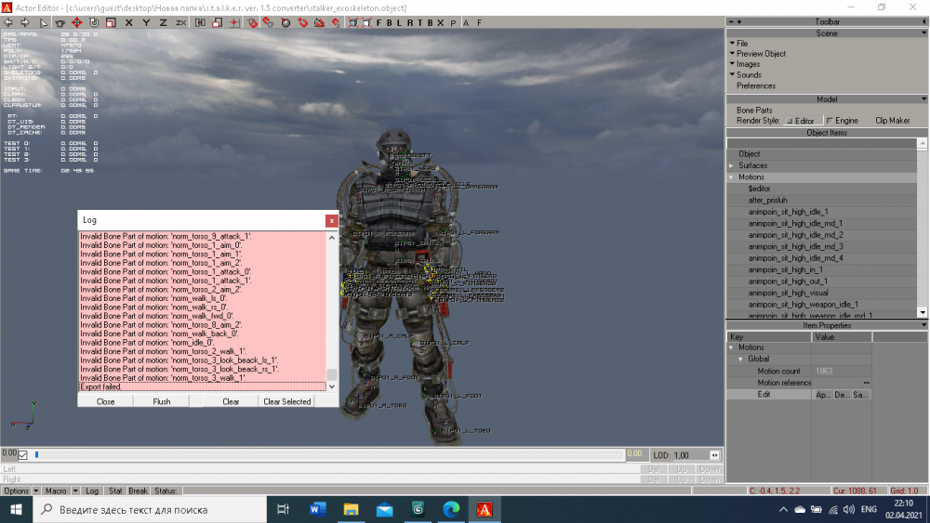Viewport: 930px width, 523px height.
Task: Expand the Surfaces tree node
Action: pos(731,166)
